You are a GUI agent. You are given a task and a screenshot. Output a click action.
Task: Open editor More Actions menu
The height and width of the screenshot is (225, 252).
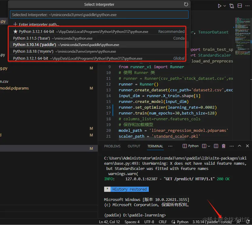click(x=247, y=6)
